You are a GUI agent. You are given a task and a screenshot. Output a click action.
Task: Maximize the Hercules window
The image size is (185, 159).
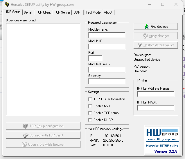[163, 4]
